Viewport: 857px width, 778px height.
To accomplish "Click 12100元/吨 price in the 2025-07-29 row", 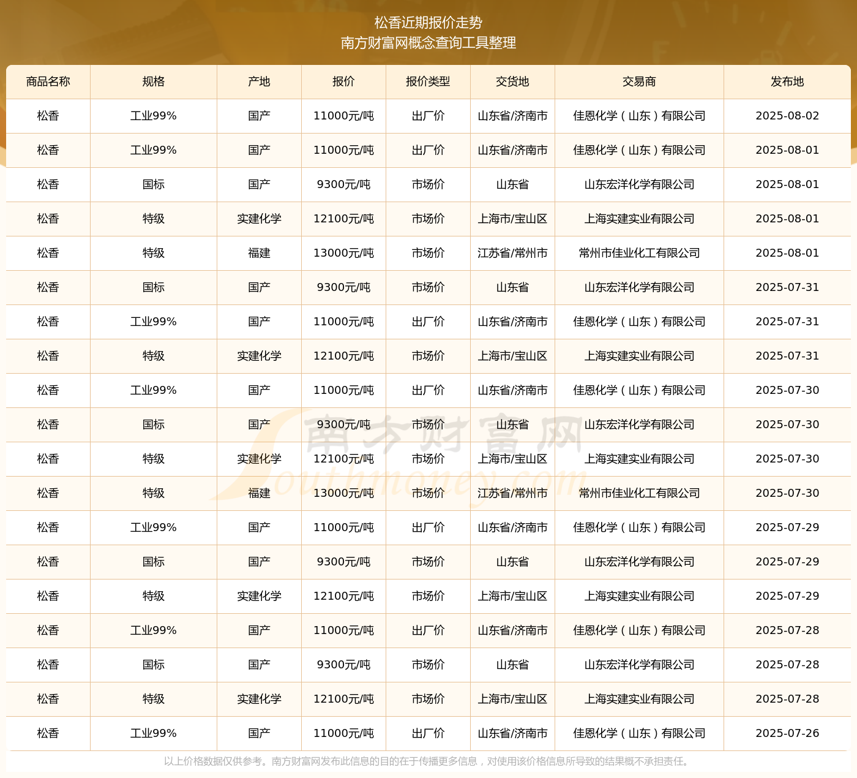I will click(343, 596).
